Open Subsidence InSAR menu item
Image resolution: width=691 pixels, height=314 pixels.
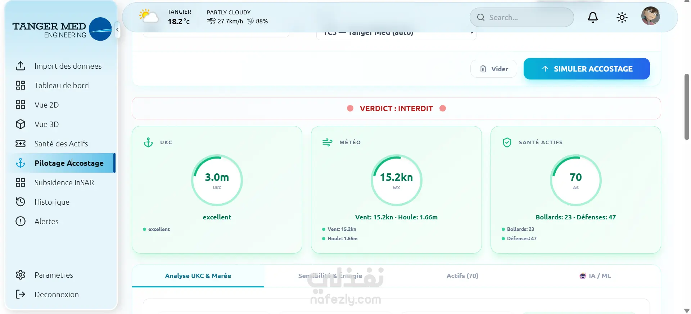61,182
